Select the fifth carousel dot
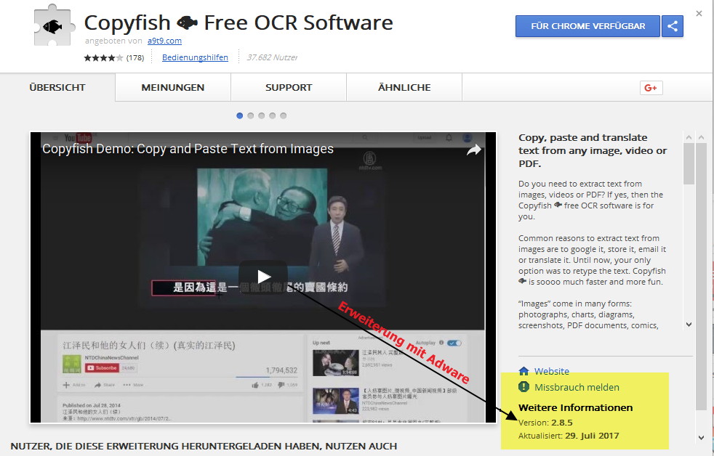714x456 pixels. [x=284, y=115]
